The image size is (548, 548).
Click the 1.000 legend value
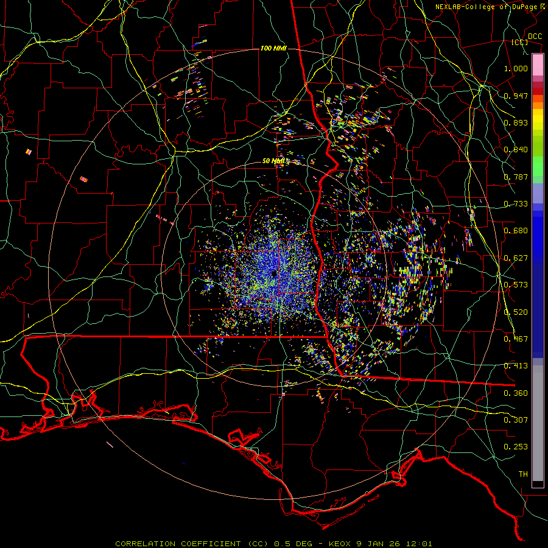pos(516,68)
